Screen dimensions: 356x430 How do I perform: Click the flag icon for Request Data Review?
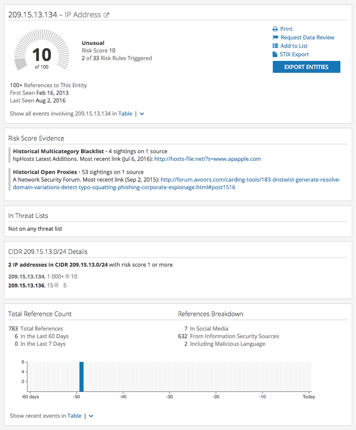(275, 38)
